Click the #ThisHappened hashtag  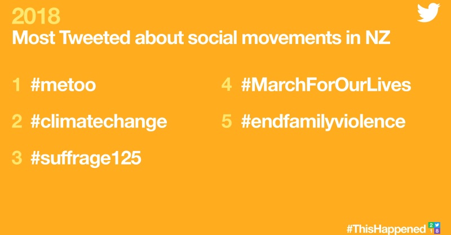[x=386, y=229]
